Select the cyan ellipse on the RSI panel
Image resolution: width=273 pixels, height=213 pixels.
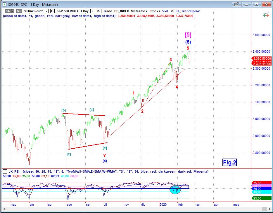[x=175, y=190]
